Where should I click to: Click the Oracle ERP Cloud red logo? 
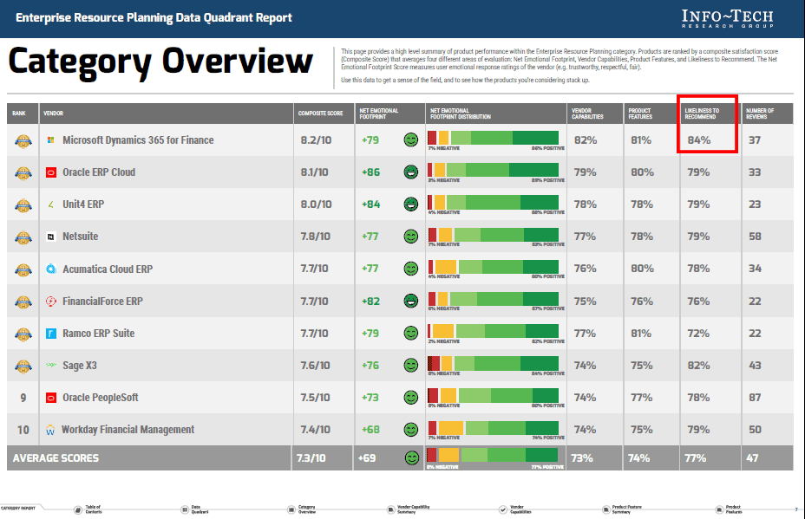(51, 172)
